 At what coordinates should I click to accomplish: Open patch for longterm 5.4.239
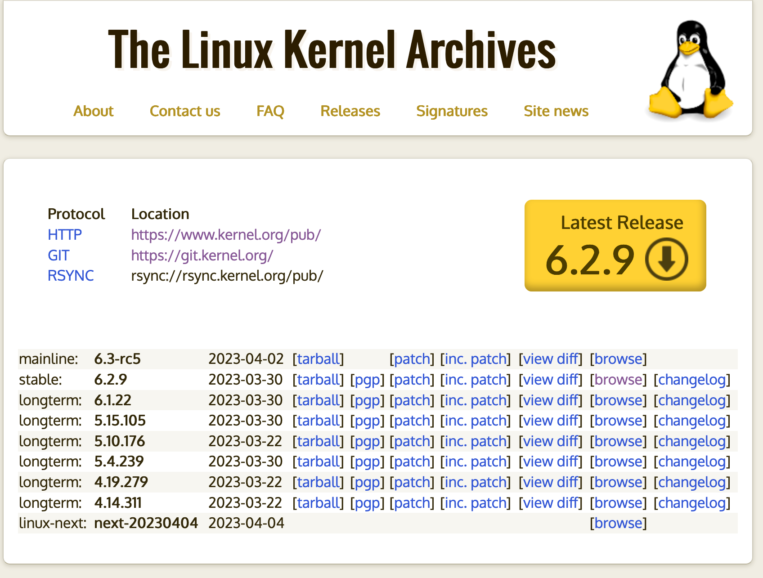pyautogui.click(x=412, y=462)
